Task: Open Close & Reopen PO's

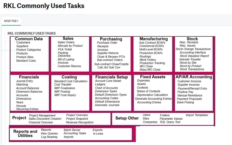Action: (x=111, y=57)
